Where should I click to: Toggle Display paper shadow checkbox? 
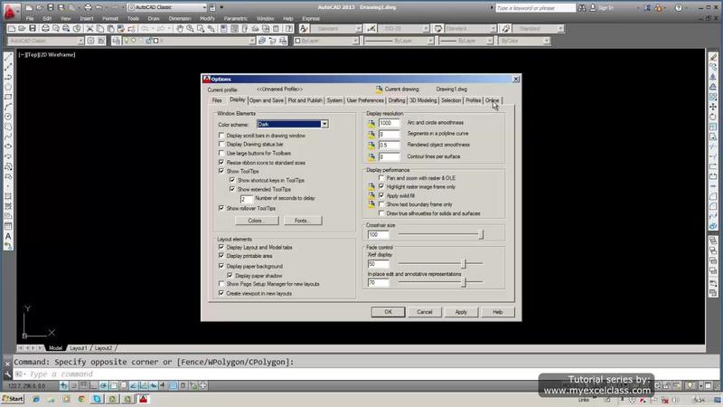pos(230,276)
